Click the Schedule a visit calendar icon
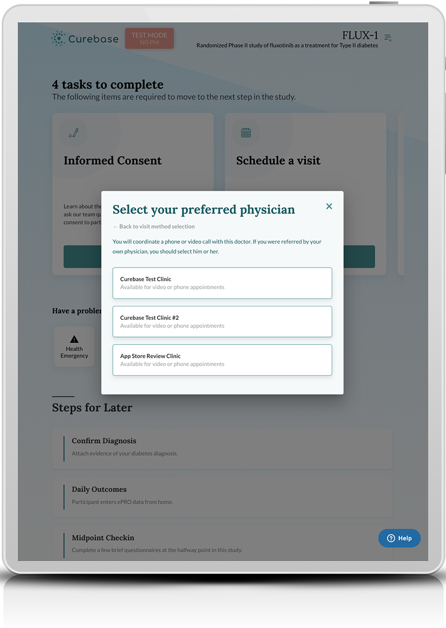The width and height of the screenshot is (446, 628). click(246, 133)
